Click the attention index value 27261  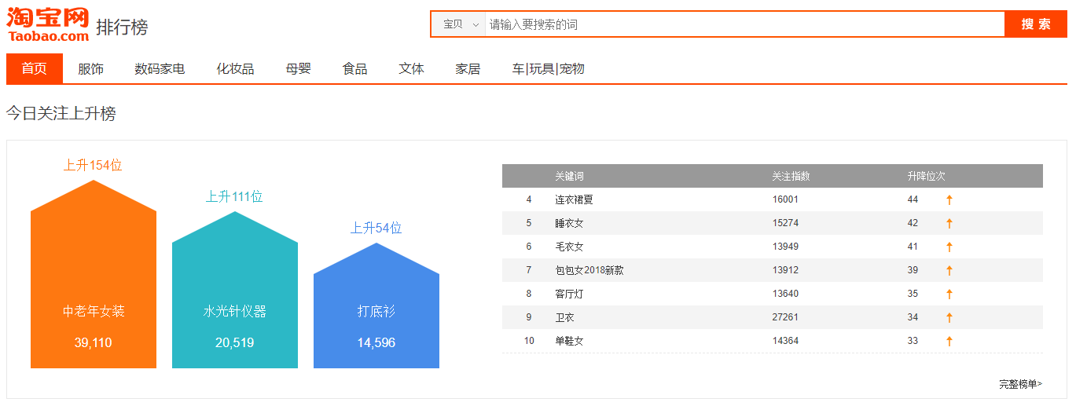(x=785, y=317)
